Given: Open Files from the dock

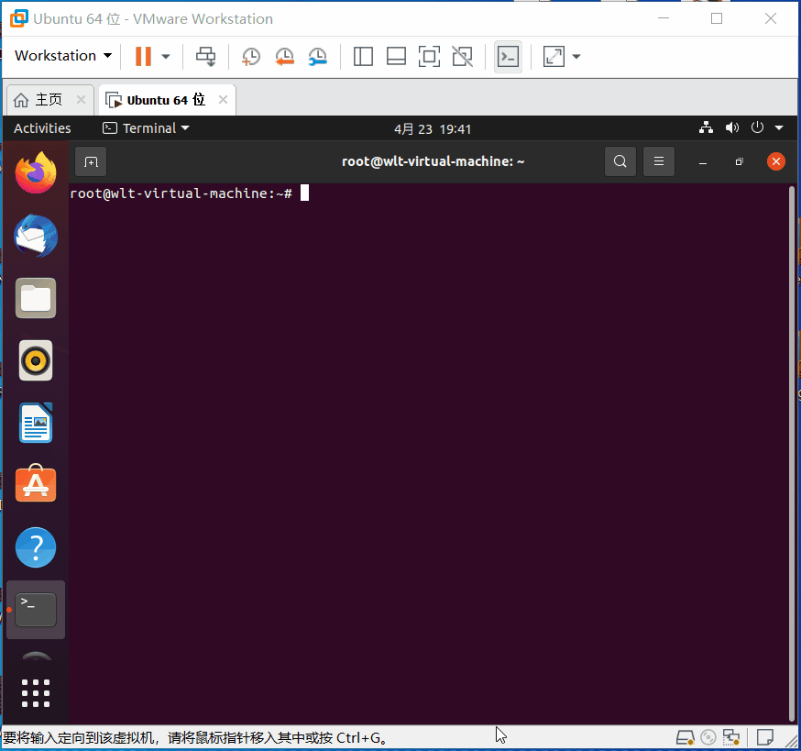Looking at the screenshot, I should (x=35, y=298).
